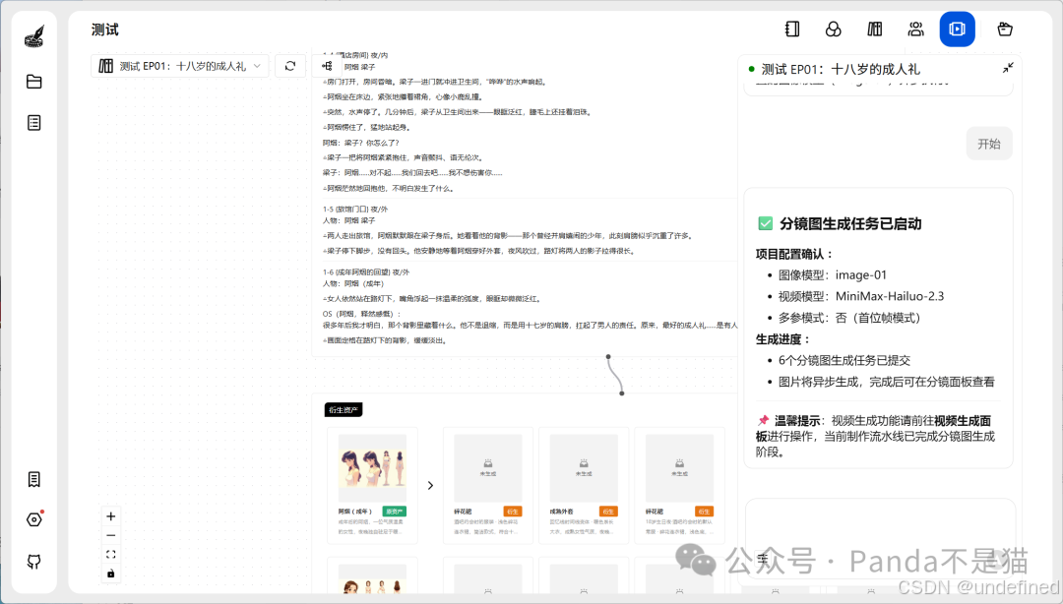Click the text 图像模型：image-01
The image size is (1063, 604).
(x=832, y=274)
